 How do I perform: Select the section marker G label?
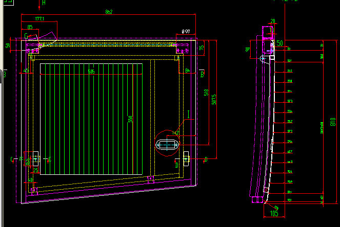(x=26, y=35)
